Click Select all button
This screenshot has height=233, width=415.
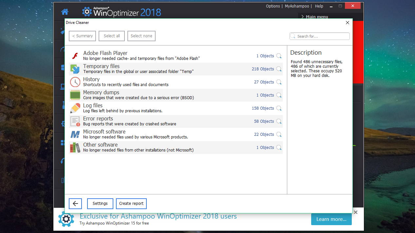112,36
